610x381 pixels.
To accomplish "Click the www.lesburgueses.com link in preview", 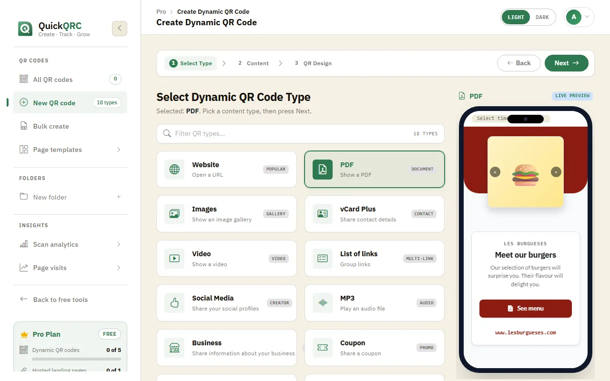I will [x=526, y=333].
